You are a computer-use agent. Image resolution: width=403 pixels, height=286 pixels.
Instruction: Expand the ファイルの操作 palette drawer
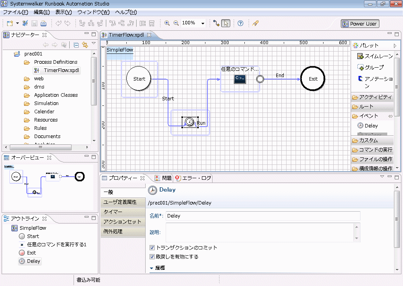coord(372,159)
